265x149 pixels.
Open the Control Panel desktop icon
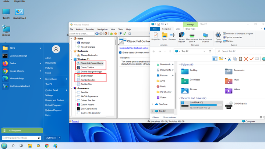tap(19, 14)
